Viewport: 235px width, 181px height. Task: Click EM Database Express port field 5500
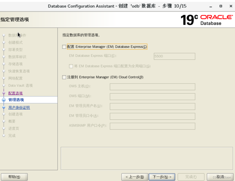coord(175,56)
